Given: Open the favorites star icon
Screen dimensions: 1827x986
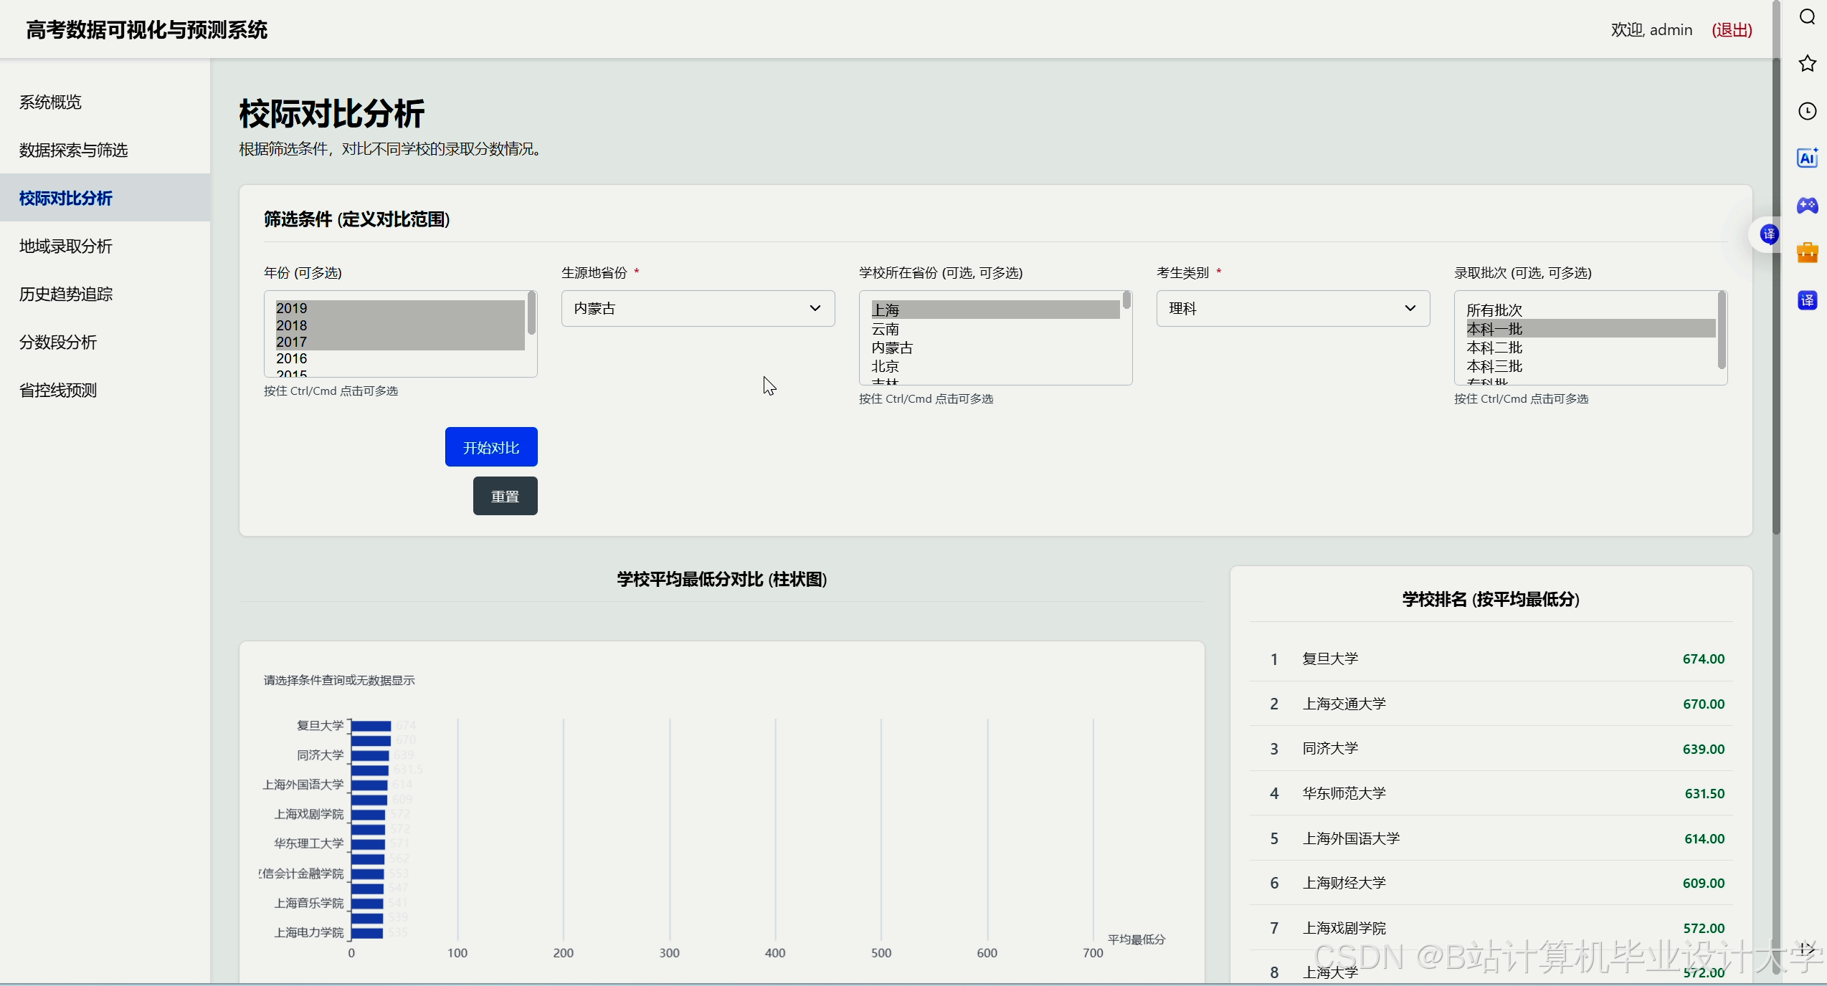Looking at the screenshot, I should click(x=1808, y=64).
